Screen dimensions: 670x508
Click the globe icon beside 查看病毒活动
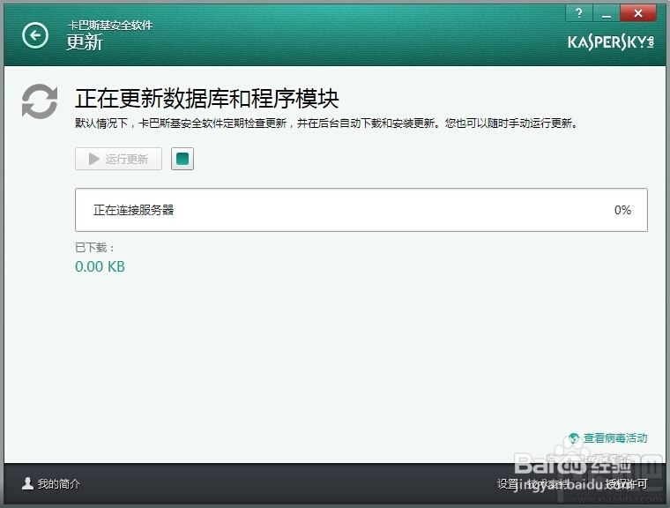[574, 437]
